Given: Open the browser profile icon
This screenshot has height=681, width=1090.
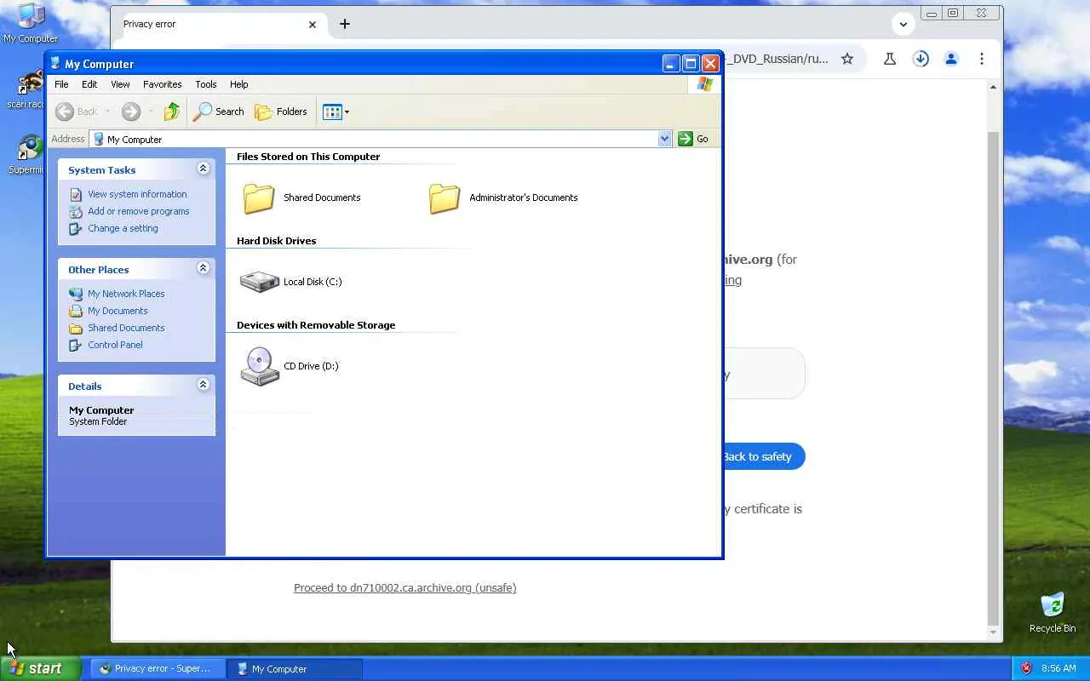Looking at the screenshot, I should [x=951, y=59].
